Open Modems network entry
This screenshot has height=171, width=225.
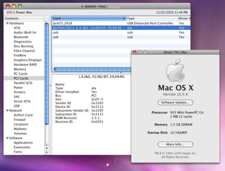20,129
